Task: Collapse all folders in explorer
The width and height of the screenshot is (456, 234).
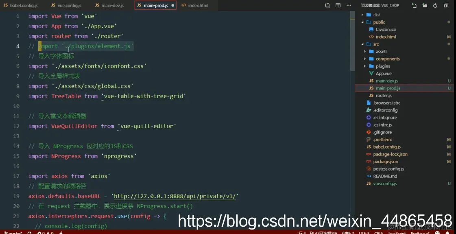Action: pos(446,5)
